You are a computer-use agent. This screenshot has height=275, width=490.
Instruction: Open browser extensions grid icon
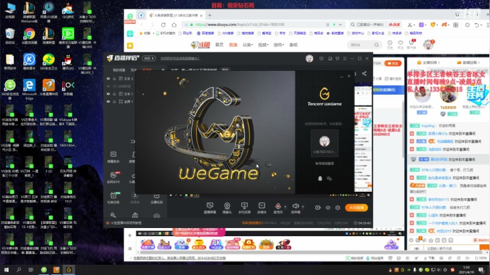pos(455,25)
